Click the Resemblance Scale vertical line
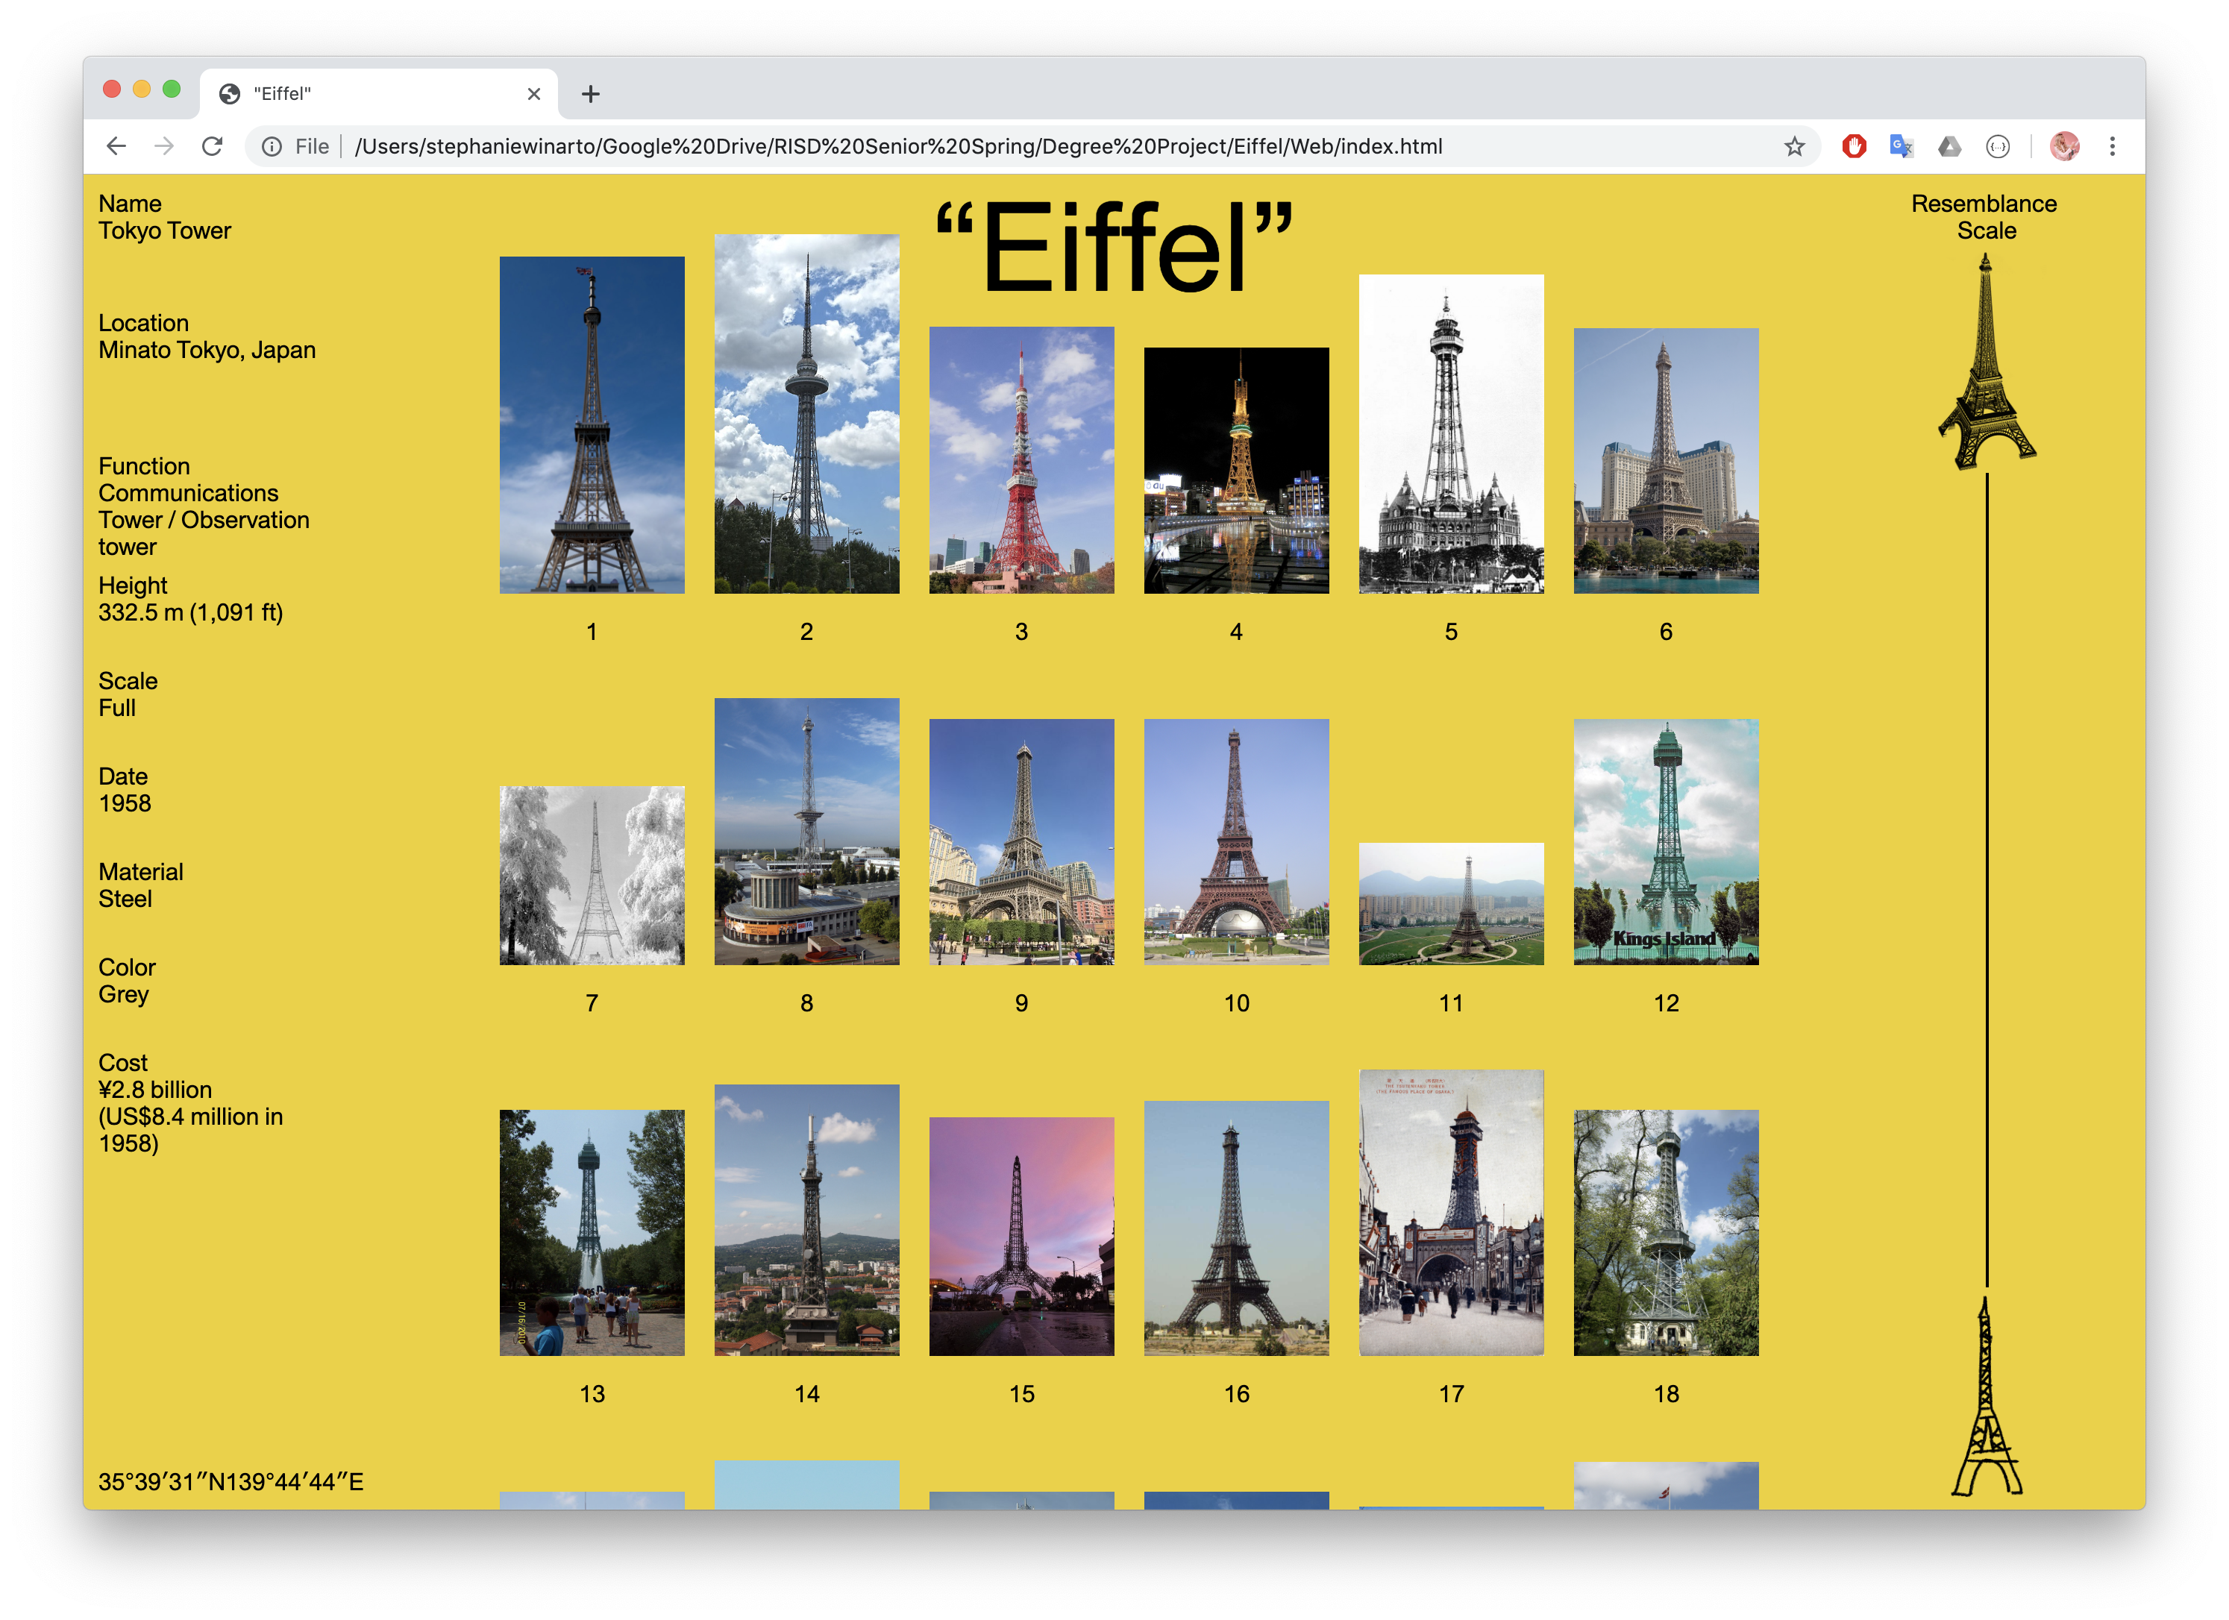2229x1620 pixels. 1987,879
